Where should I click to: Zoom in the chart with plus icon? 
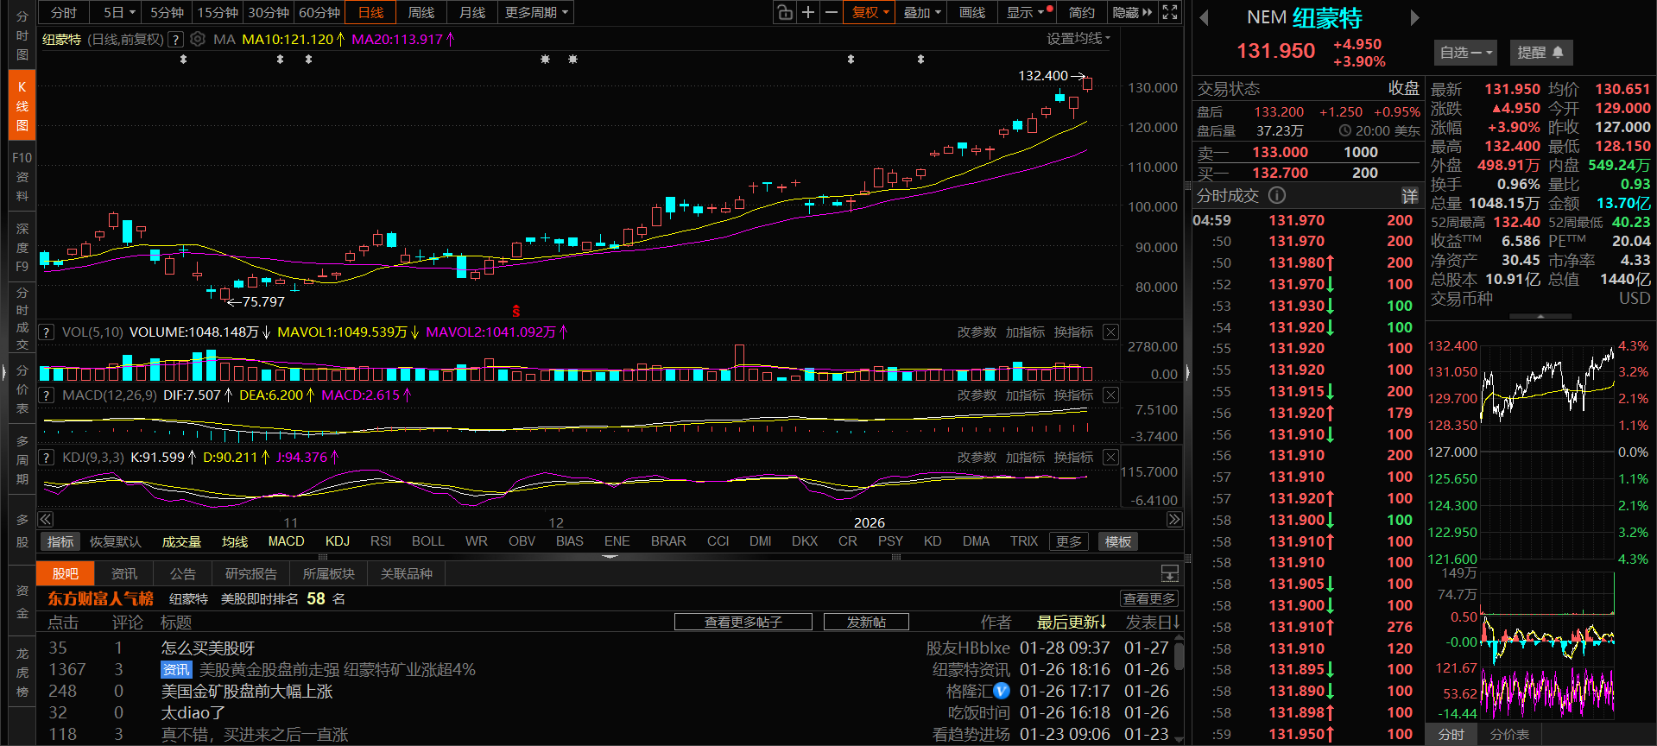pos(807,12)
